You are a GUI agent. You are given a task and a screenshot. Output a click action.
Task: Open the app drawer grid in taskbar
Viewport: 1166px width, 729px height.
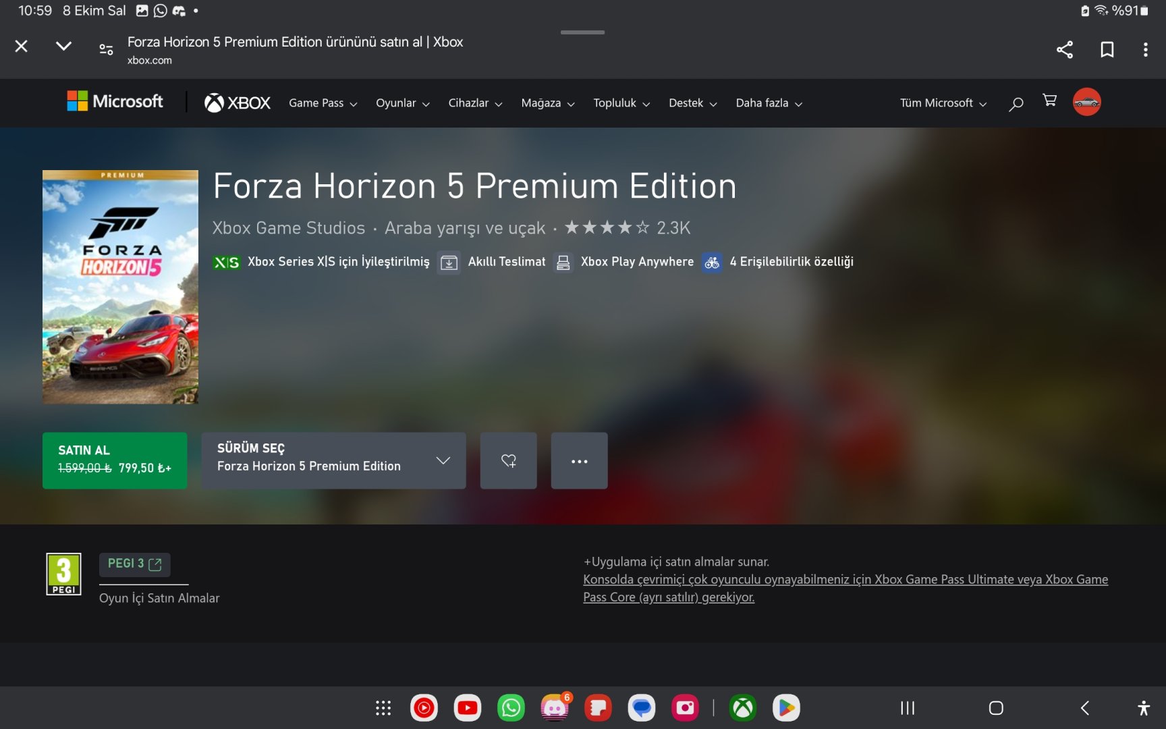point(383,708)
